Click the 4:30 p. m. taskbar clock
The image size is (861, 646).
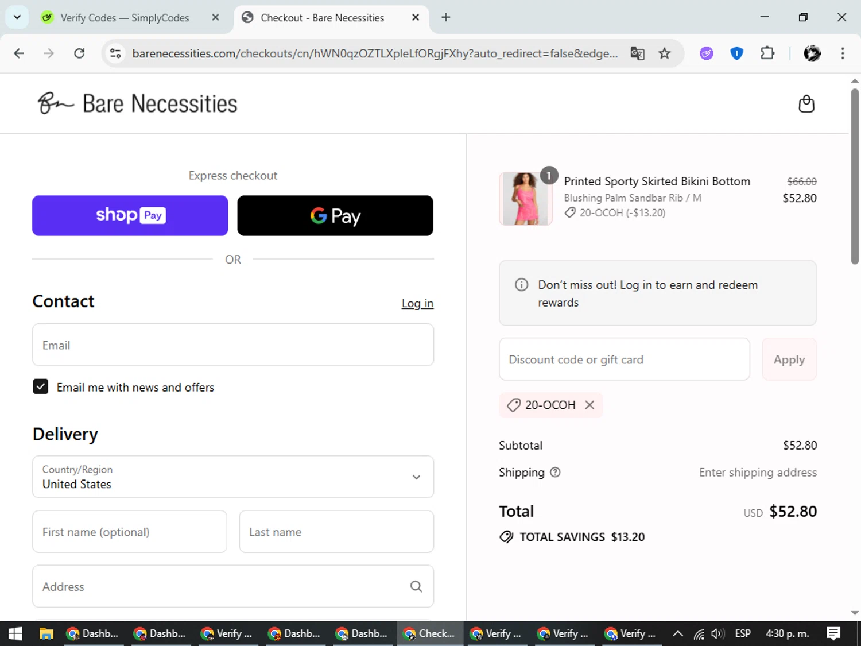[788, 633]
